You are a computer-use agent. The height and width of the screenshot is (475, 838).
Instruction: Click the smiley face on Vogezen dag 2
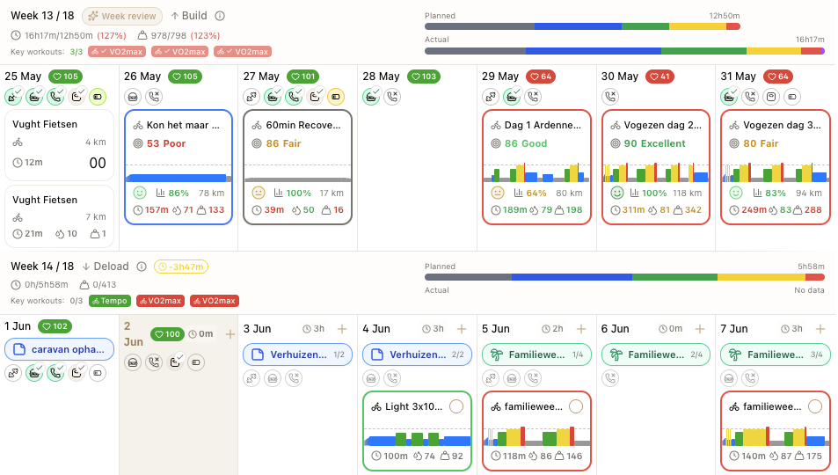pos(616,193)
